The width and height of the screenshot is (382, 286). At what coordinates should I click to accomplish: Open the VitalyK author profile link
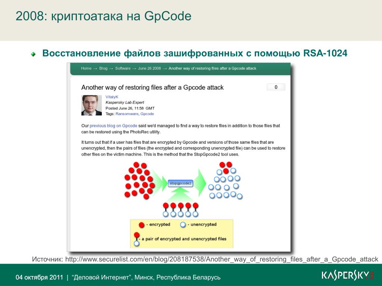pyautogui.click(x=112, y=97)
